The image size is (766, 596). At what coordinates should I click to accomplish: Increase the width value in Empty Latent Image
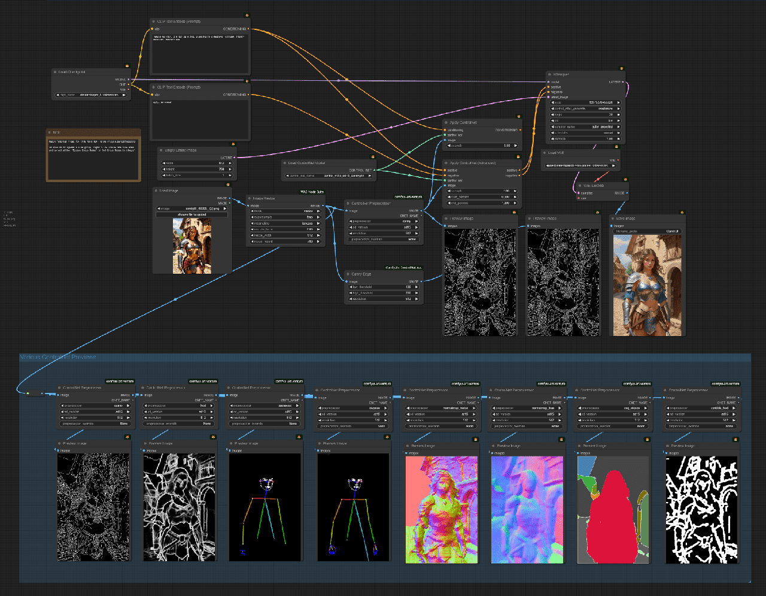pos(229,163)
